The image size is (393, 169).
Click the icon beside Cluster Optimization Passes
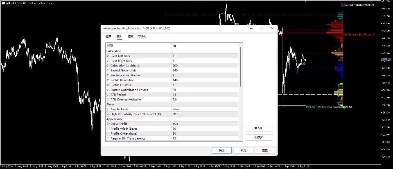point(108,90)
